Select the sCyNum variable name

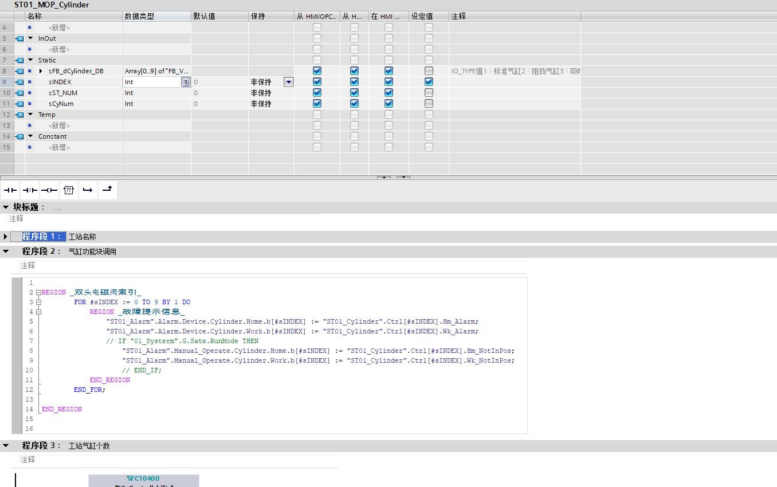[x=61, y=104]
